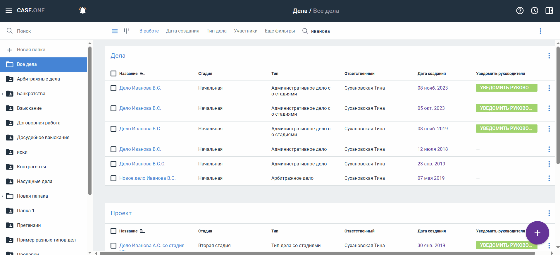Check the Дело Иванова В.С.О. row
The width and height of the screenshot is (560, 255).
(x=113, y=164)
